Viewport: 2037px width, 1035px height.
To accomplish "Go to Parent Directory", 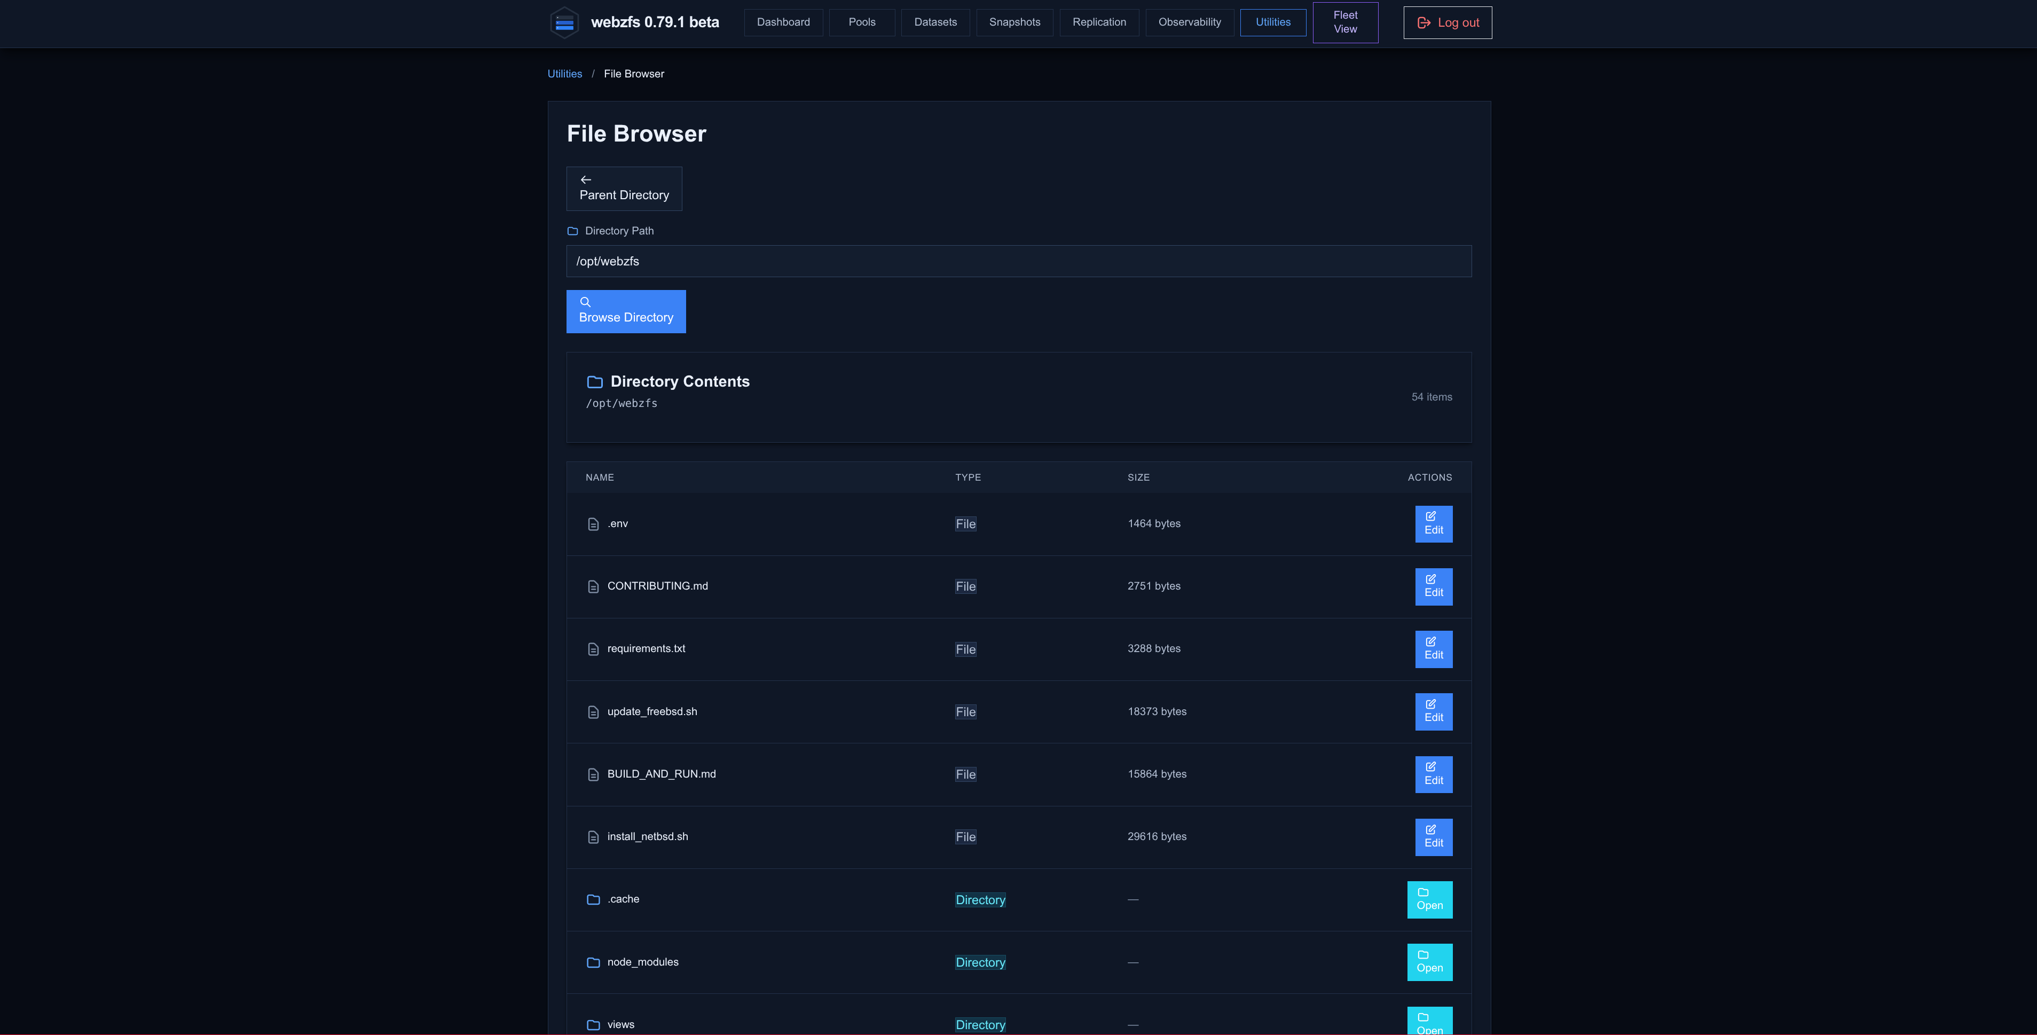I will pyautogui.click(x=624, y=189).
